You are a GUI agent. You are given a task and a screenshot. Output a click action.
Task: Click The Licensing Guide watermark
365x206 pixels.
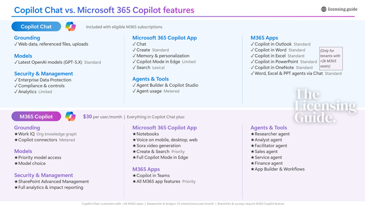(324, 106)
